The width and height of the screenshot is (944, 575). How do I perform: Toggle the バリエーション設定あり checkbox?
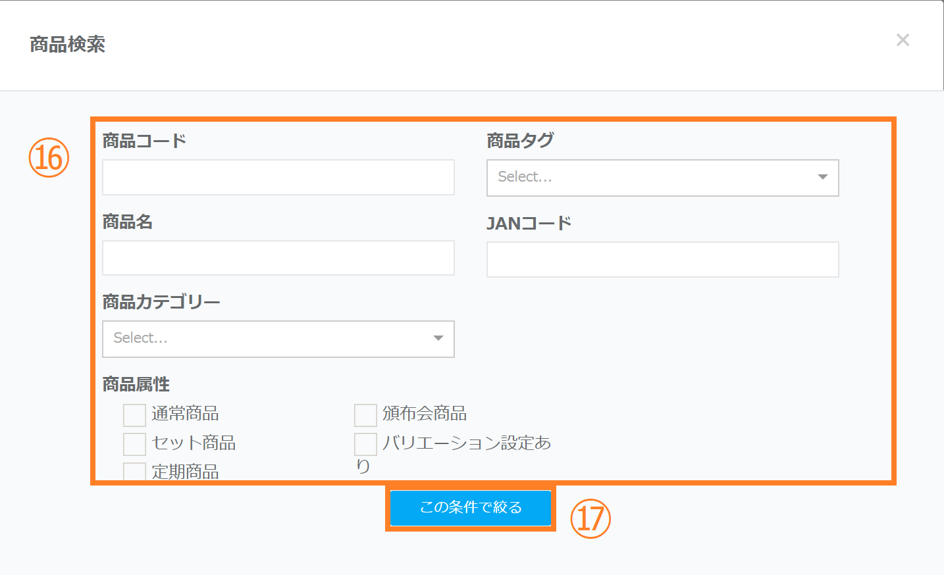tap(365, 444)
